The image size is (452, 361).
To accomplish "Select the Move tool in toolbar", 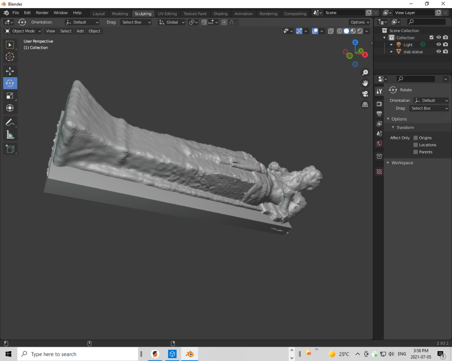I will (x=10, y=71).
